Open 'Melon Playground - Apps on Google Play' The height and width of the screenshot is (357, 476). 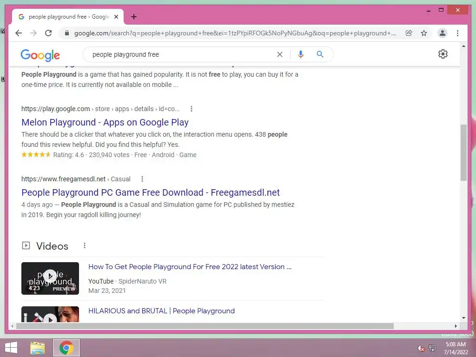(105, 122)
